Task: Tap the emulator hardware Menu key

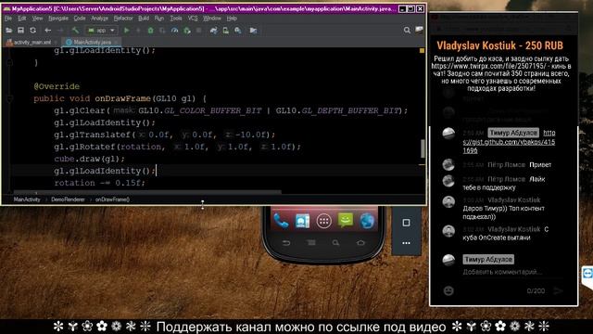Action: pyautogui.click(x=311, y=243)
